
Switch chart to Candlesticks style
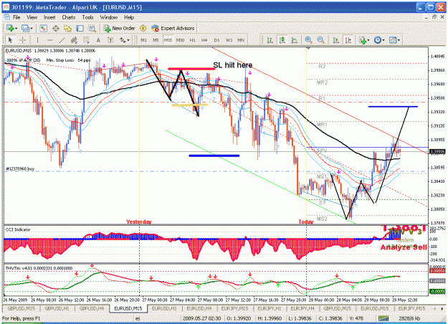(282, 40)
